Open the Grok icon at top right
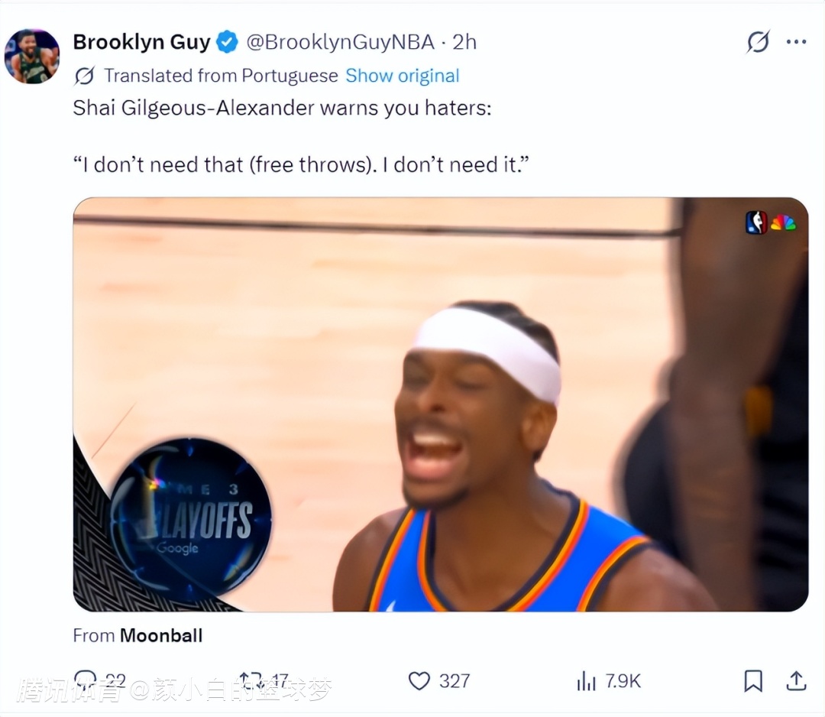The width and height of the screenshot is (825, 717). [x=759, y=41]
